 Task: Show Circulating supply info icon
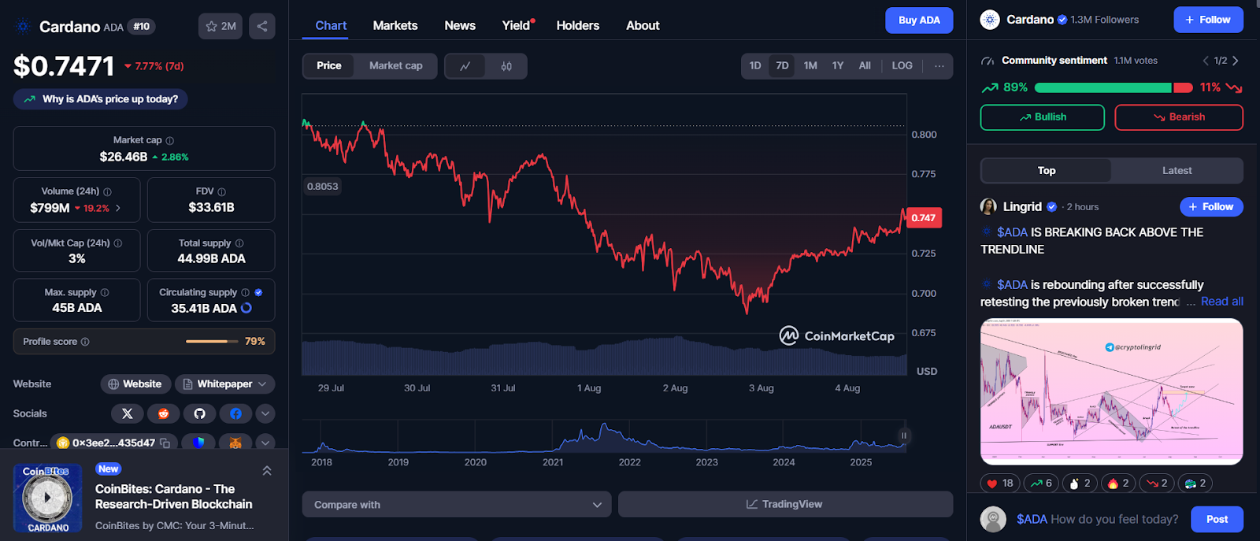(246, 293)
